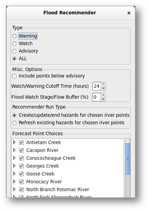The width and height of the screenshot is (149, 211).
Task: Increase Watch/Warning Cutoff Time with up arrow
Action: click(103, 85)
